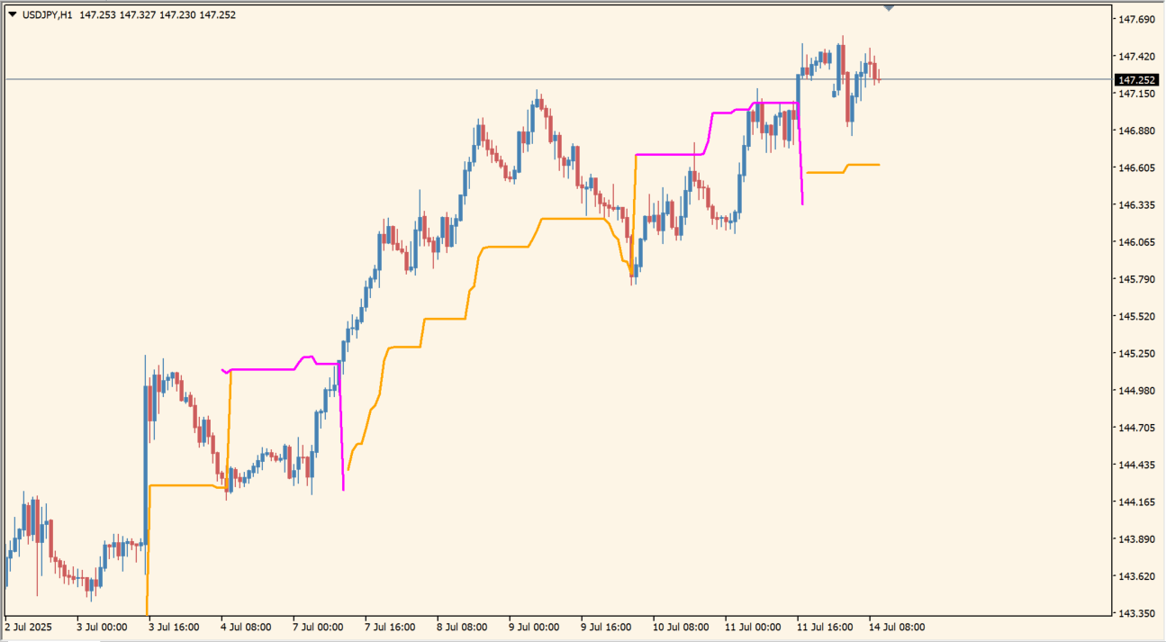Click the 8 Jul 08:00 time label
The height and width of the screenshot is (642, 1166).
[463, 627]
